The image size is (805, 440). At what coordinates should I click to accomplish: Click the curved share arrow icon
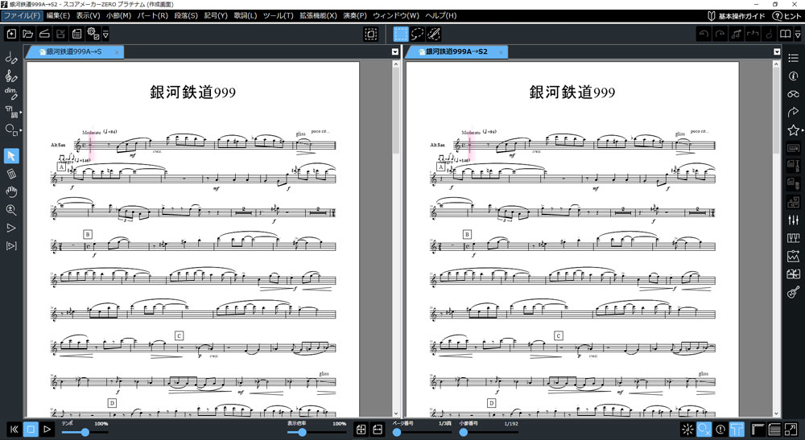coord(793,112)
